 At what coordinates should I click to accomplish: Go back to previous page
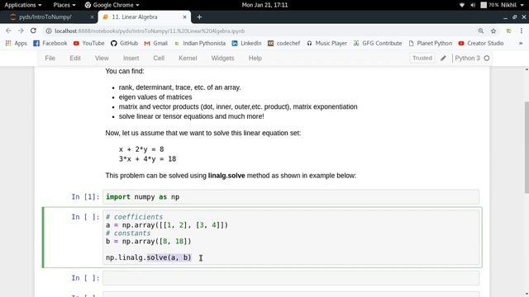tap(8, 31)
